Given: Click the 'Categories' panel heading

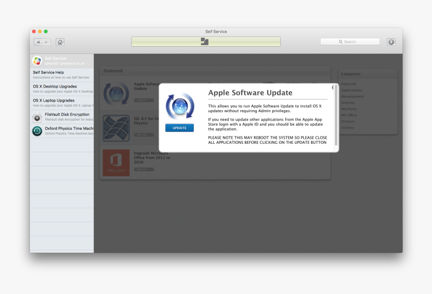Looking at the screenshot, I should (x=351, y=74).
